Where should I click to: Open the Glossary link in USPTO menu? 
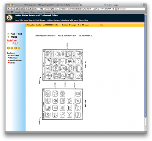click(x=43, y=20)
